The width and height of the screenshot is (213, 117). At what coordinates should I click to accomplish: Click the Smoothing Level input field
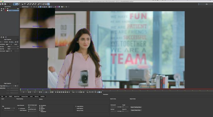[32, 111]
